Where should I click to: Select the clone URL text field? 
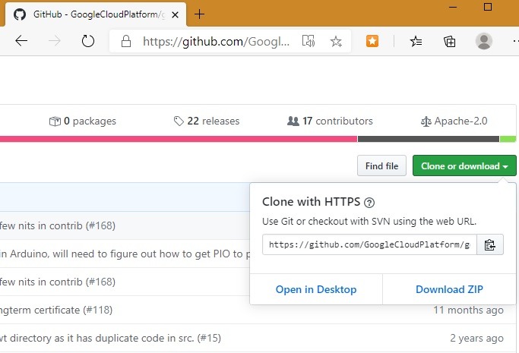pyautogui.click(x=369, y=244)
